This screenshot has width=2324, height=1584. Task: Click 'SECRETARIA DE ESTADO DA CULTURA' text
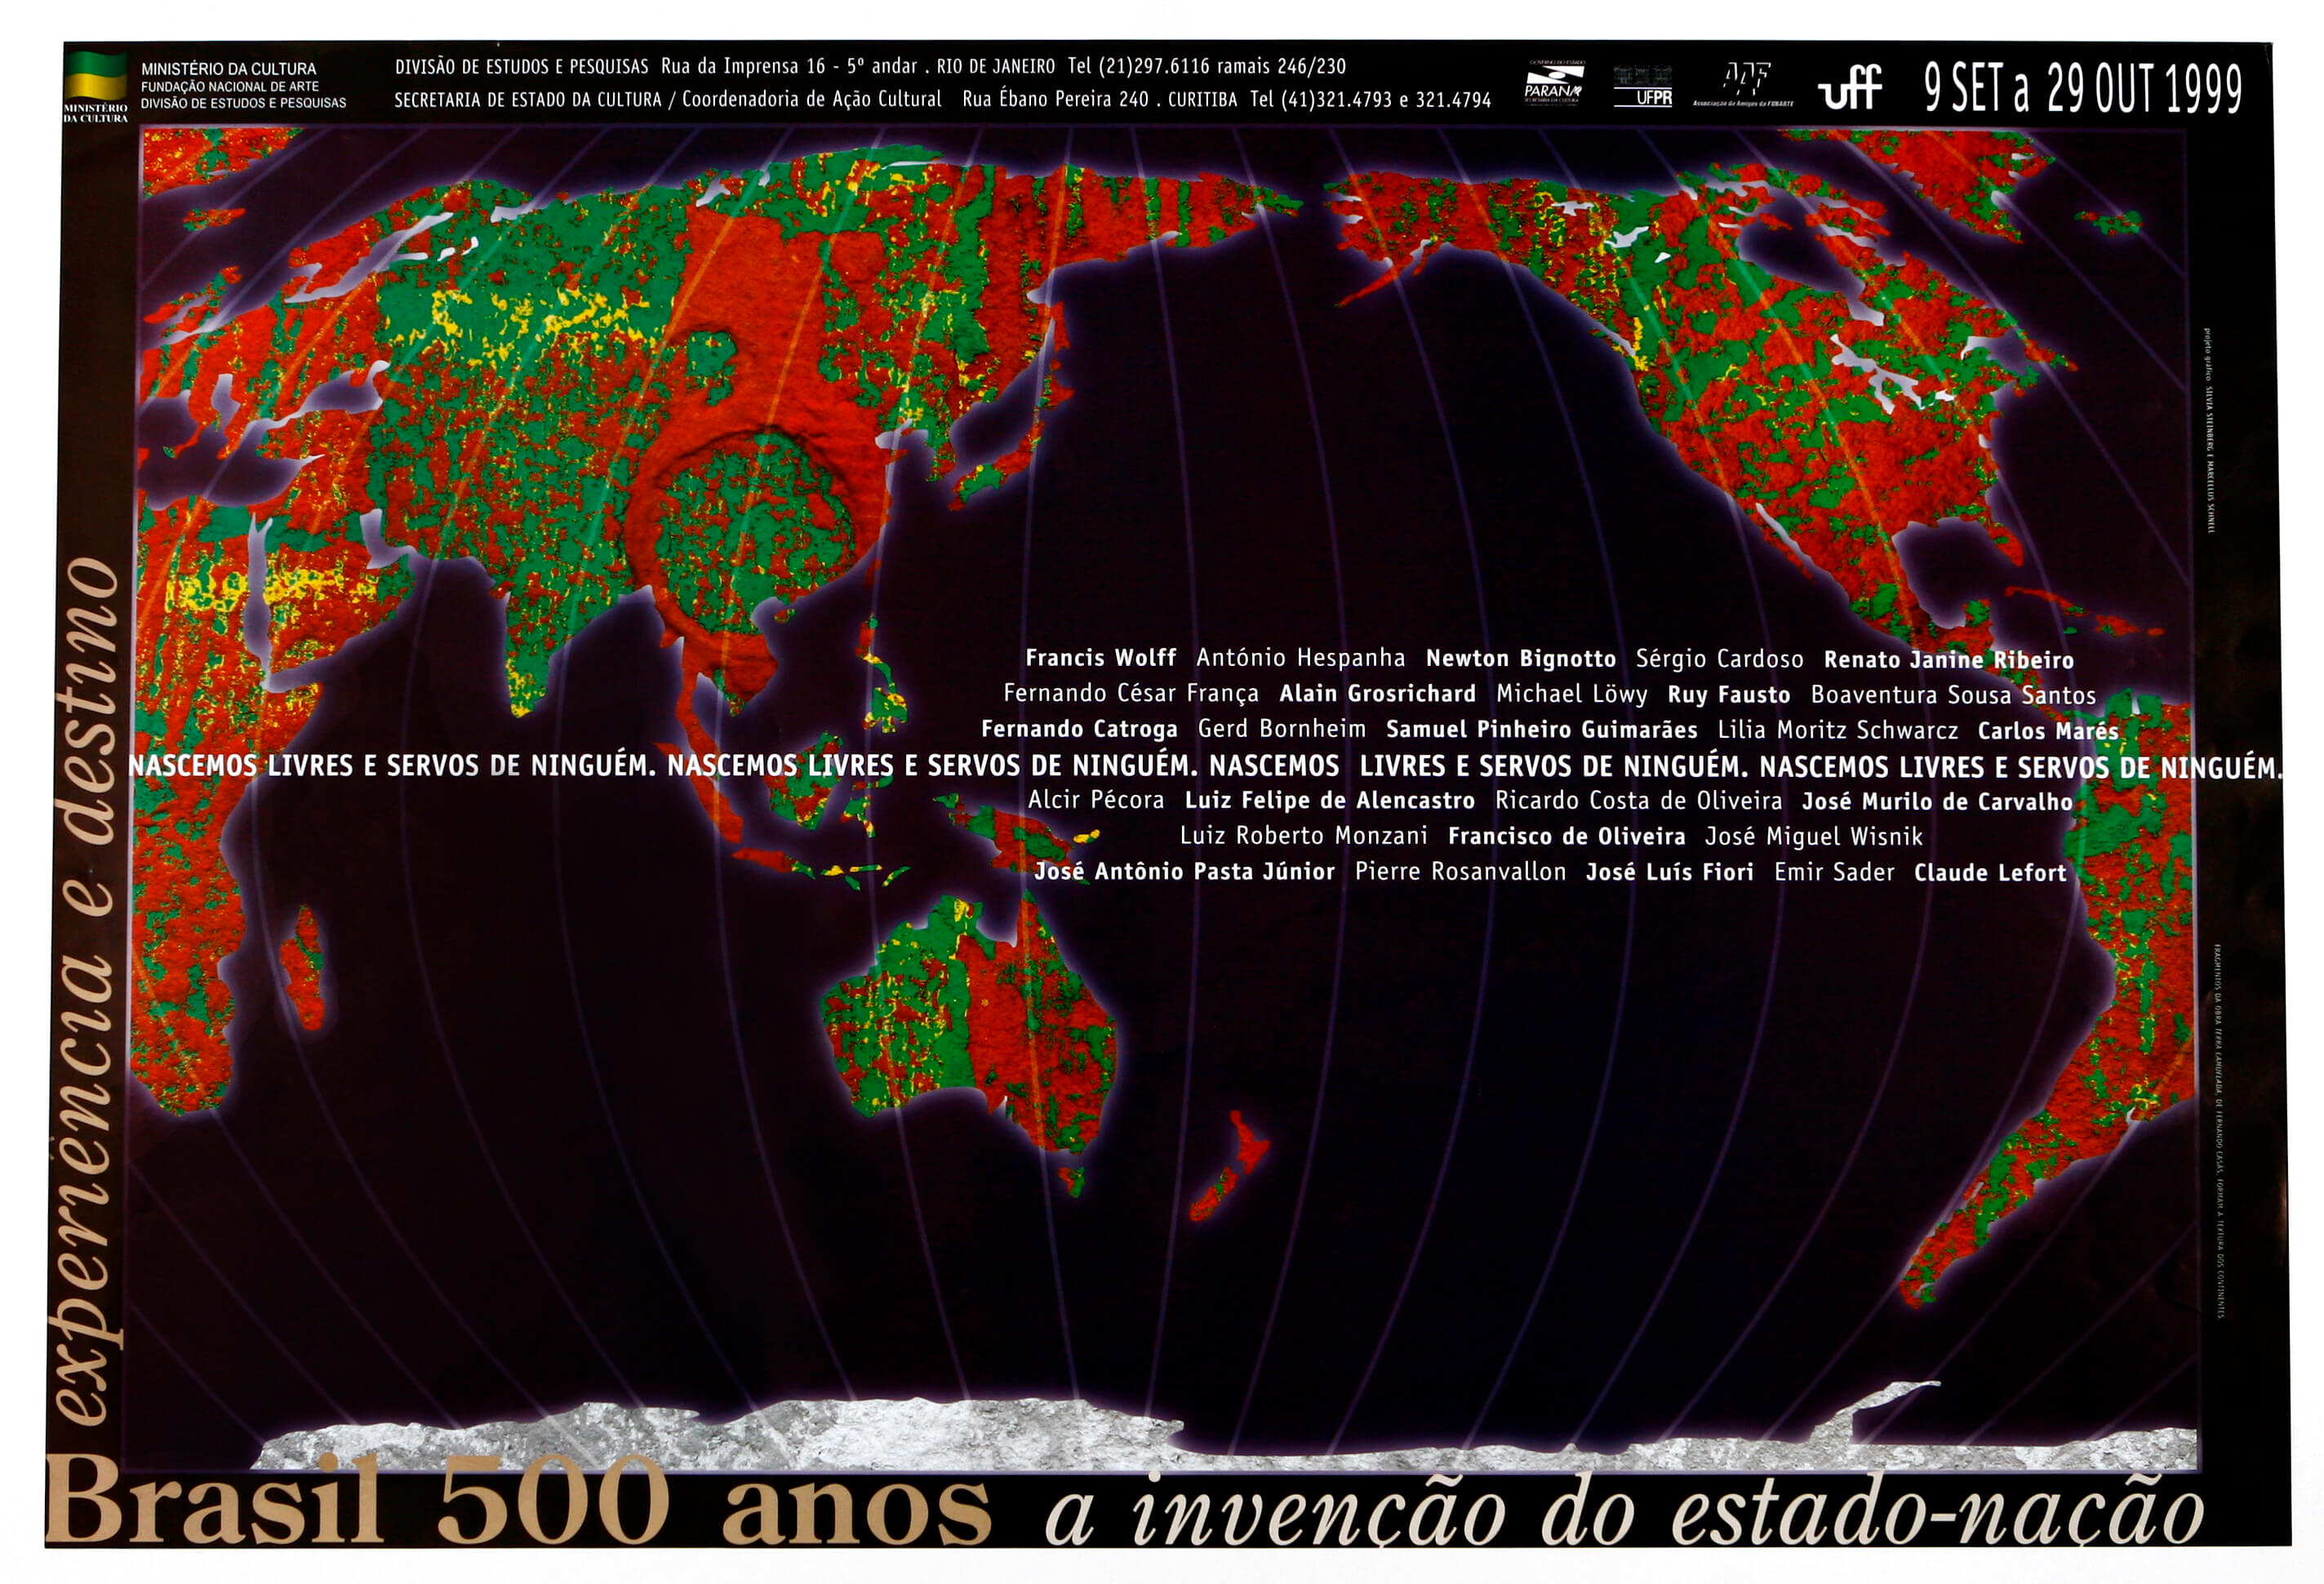[x=527, y=100]
